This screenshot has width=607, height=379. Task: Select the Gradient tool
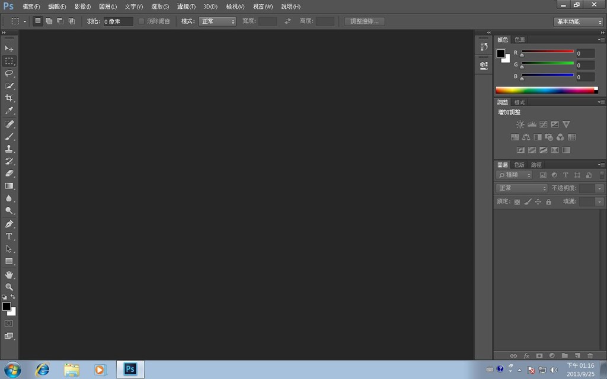9,186
